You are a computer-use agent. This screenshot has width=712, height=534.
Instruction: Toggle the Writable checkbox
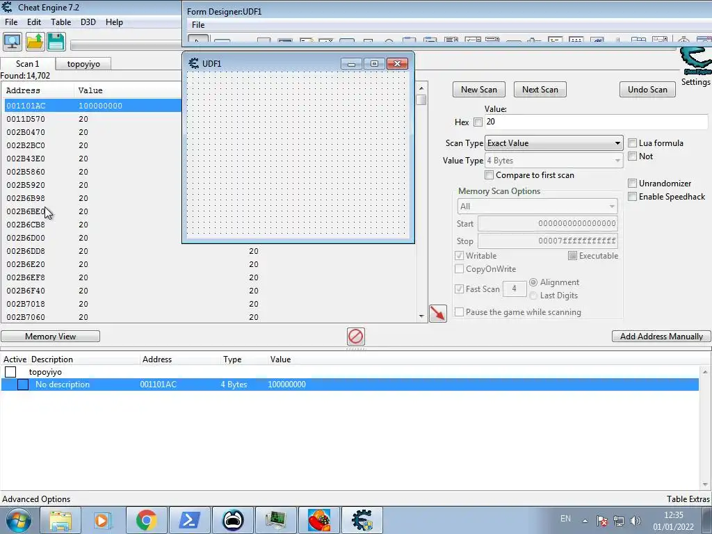point(459,256)
